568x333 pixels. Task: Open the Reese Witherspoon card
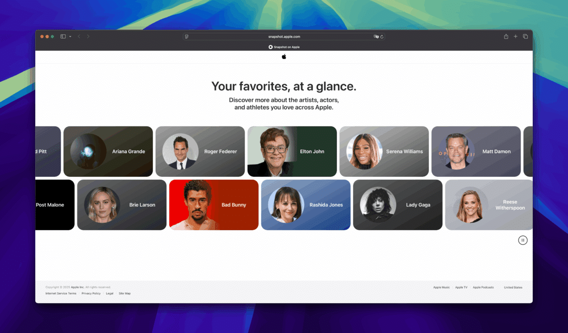point(489,205)
